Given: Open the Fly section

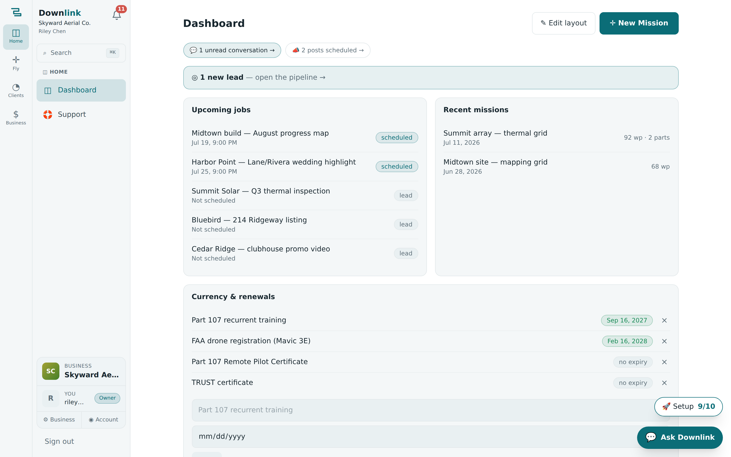Looking at the screenshot, I should point(16,63).
